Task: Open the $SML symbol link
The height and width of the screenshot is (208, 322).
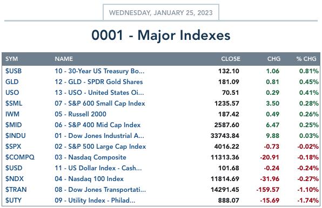Action: click(14, 103)
